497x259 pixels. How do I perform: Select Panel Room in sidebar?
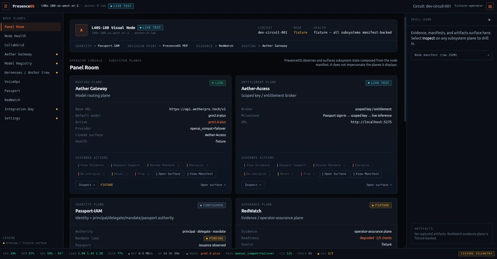coord(31,27)
